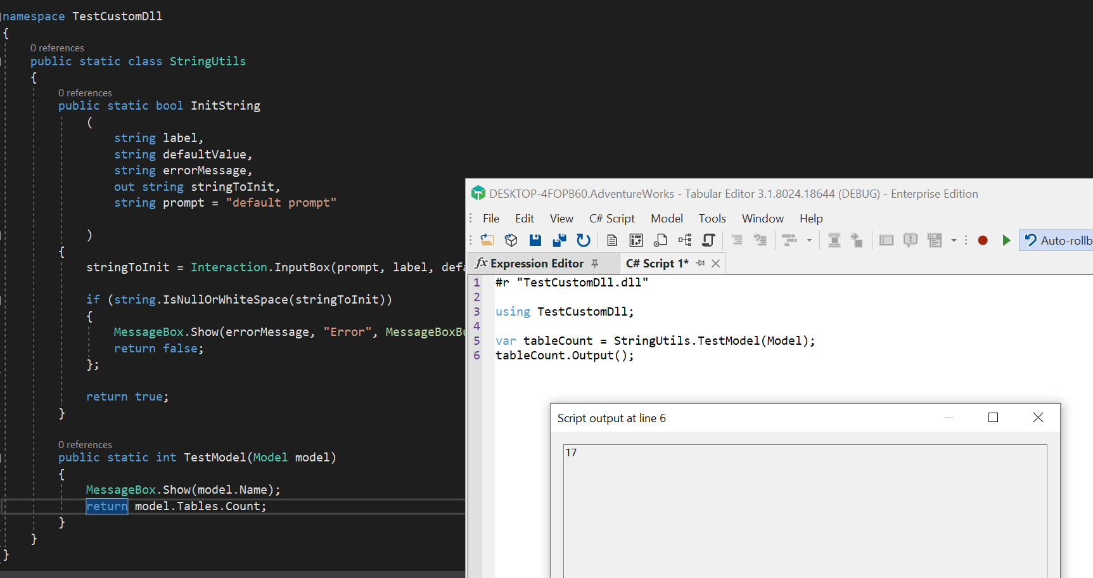The width and height of the screenshot is (1093, 578).
Task: Open the comment/warning message icon on the toolbar
Action: [910, 240]
